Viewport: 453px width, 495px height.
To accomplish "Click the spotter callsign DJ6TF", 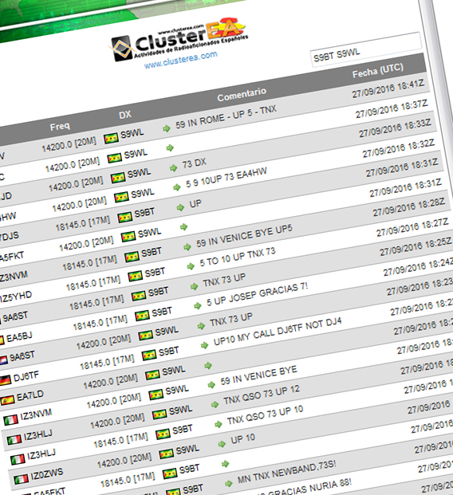I will point(26,376).
